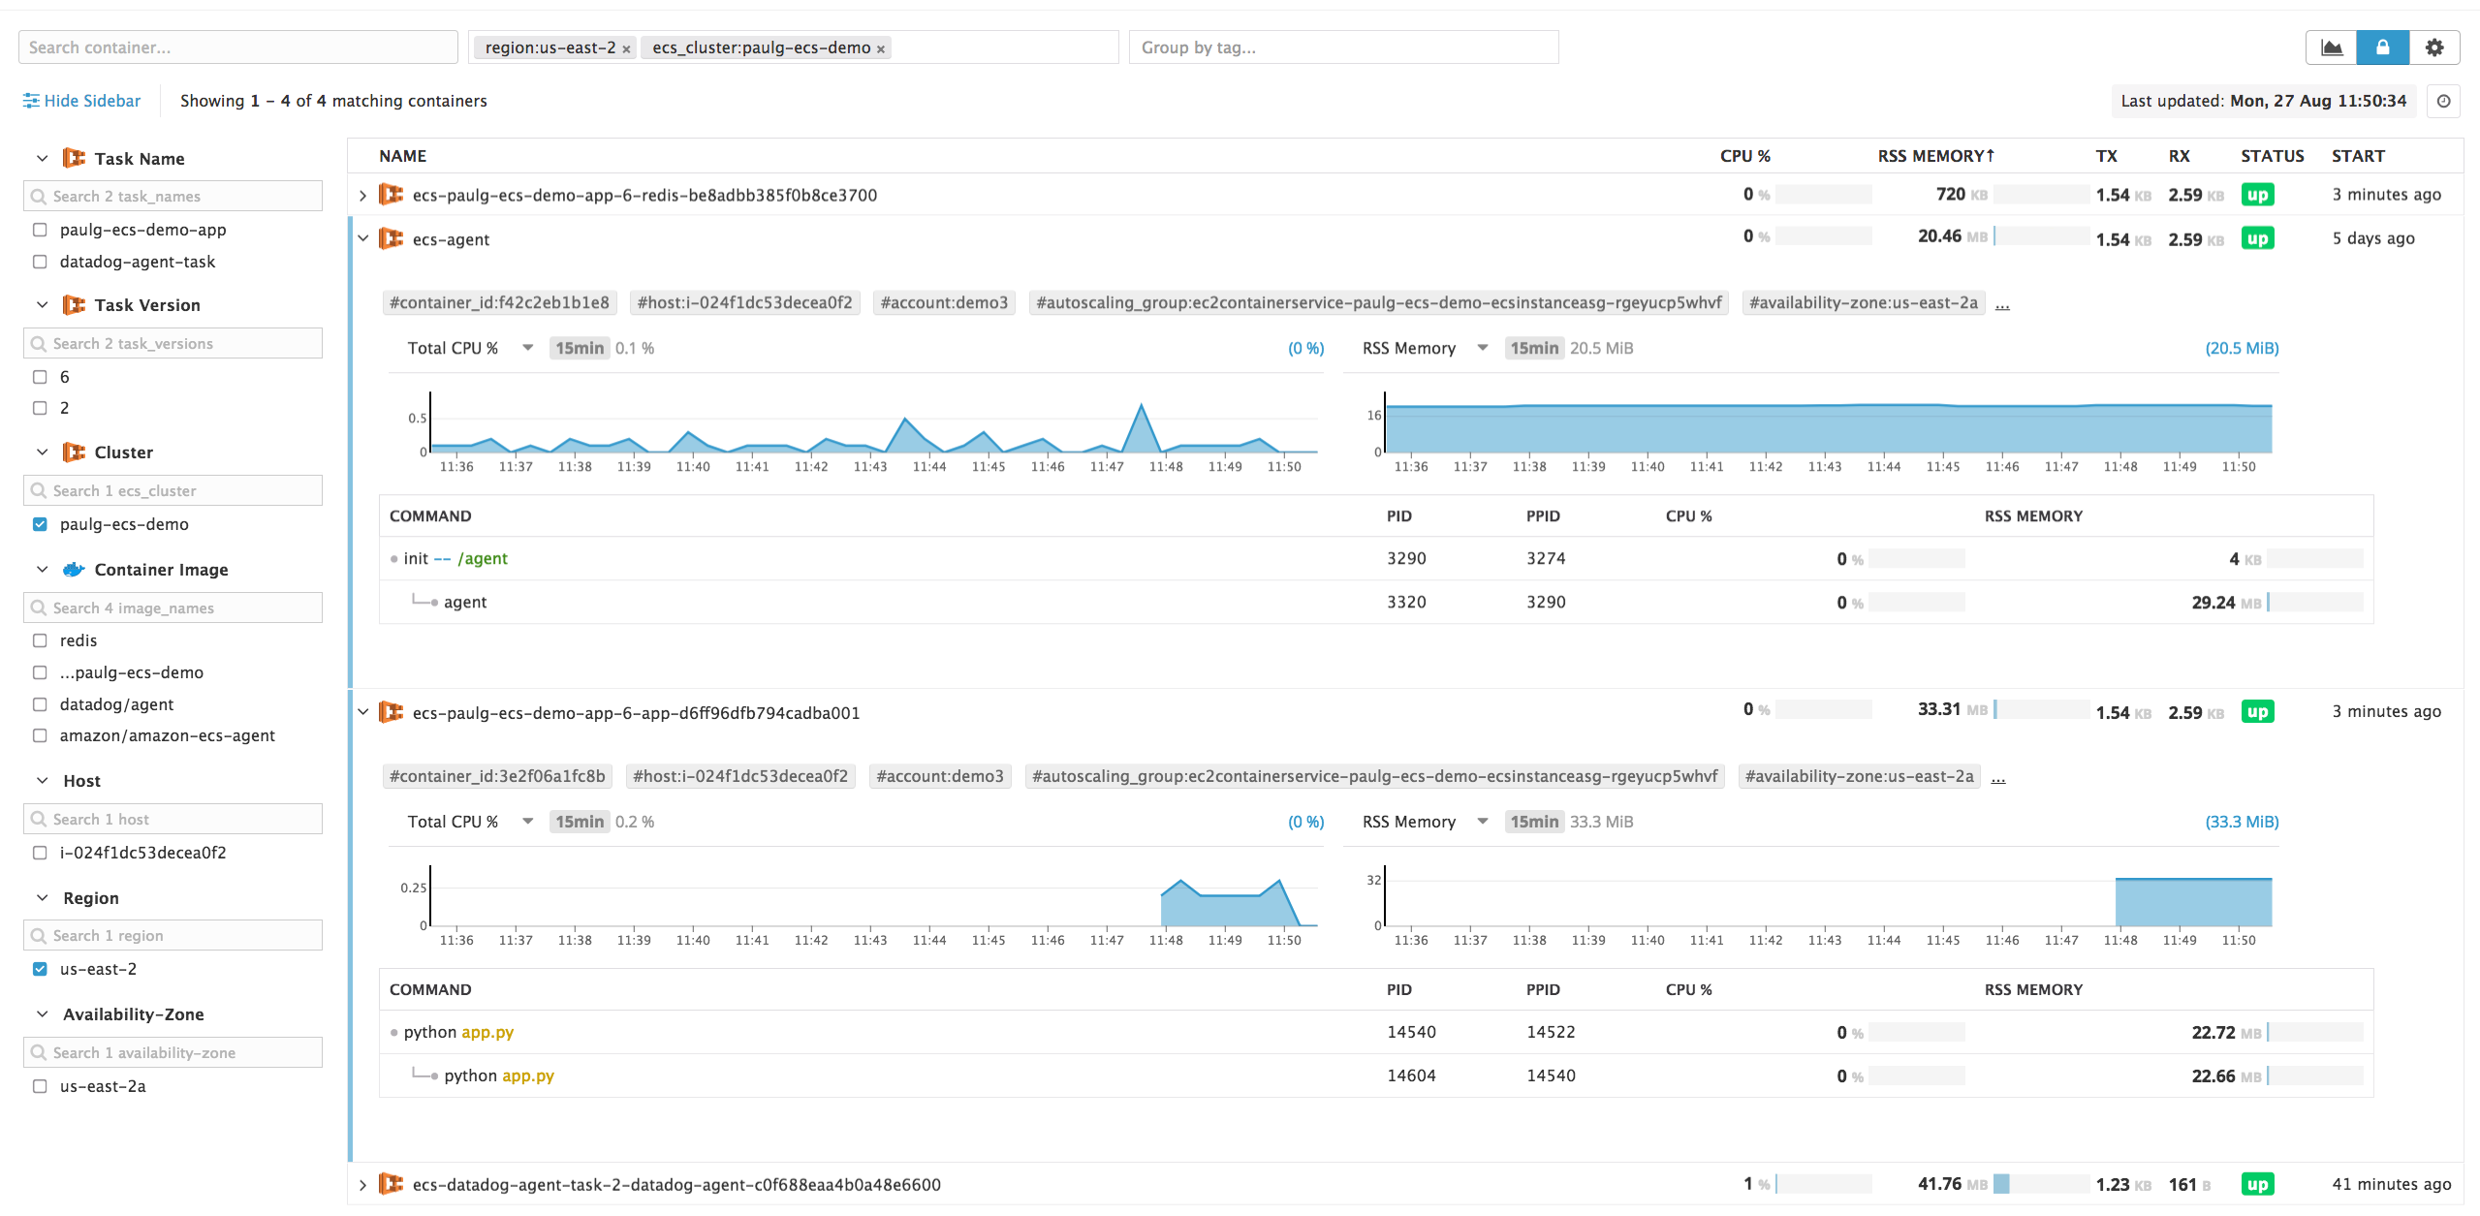Image resolution: width=2480 pixels, height=1216 pixels.
Task: Click the 15min selector on RSS Memory chart
Action: tap(1534, 348)
